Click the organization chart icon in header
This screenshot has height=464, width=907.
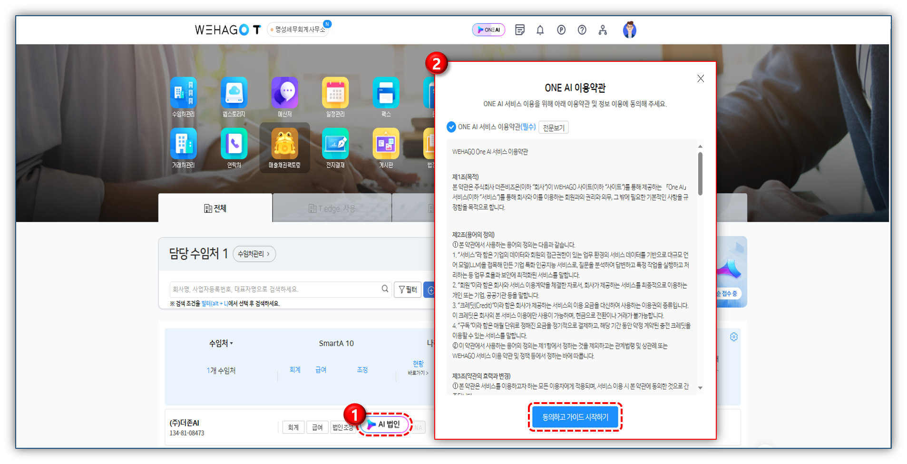coord(603,30)
